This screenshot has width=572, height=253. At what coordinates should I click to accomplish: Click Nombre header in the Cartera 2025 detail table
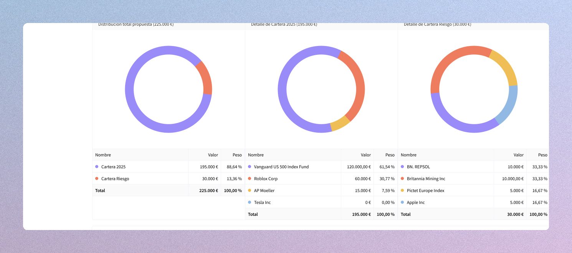point(256,155)
